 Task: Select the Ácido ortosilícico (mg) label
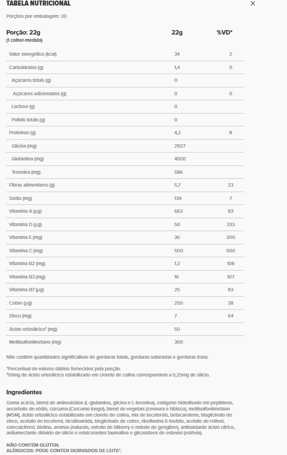[33, 329]
